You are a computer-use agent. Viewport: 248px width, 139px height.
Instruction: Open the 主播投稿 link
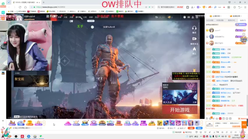coord(215,16)
